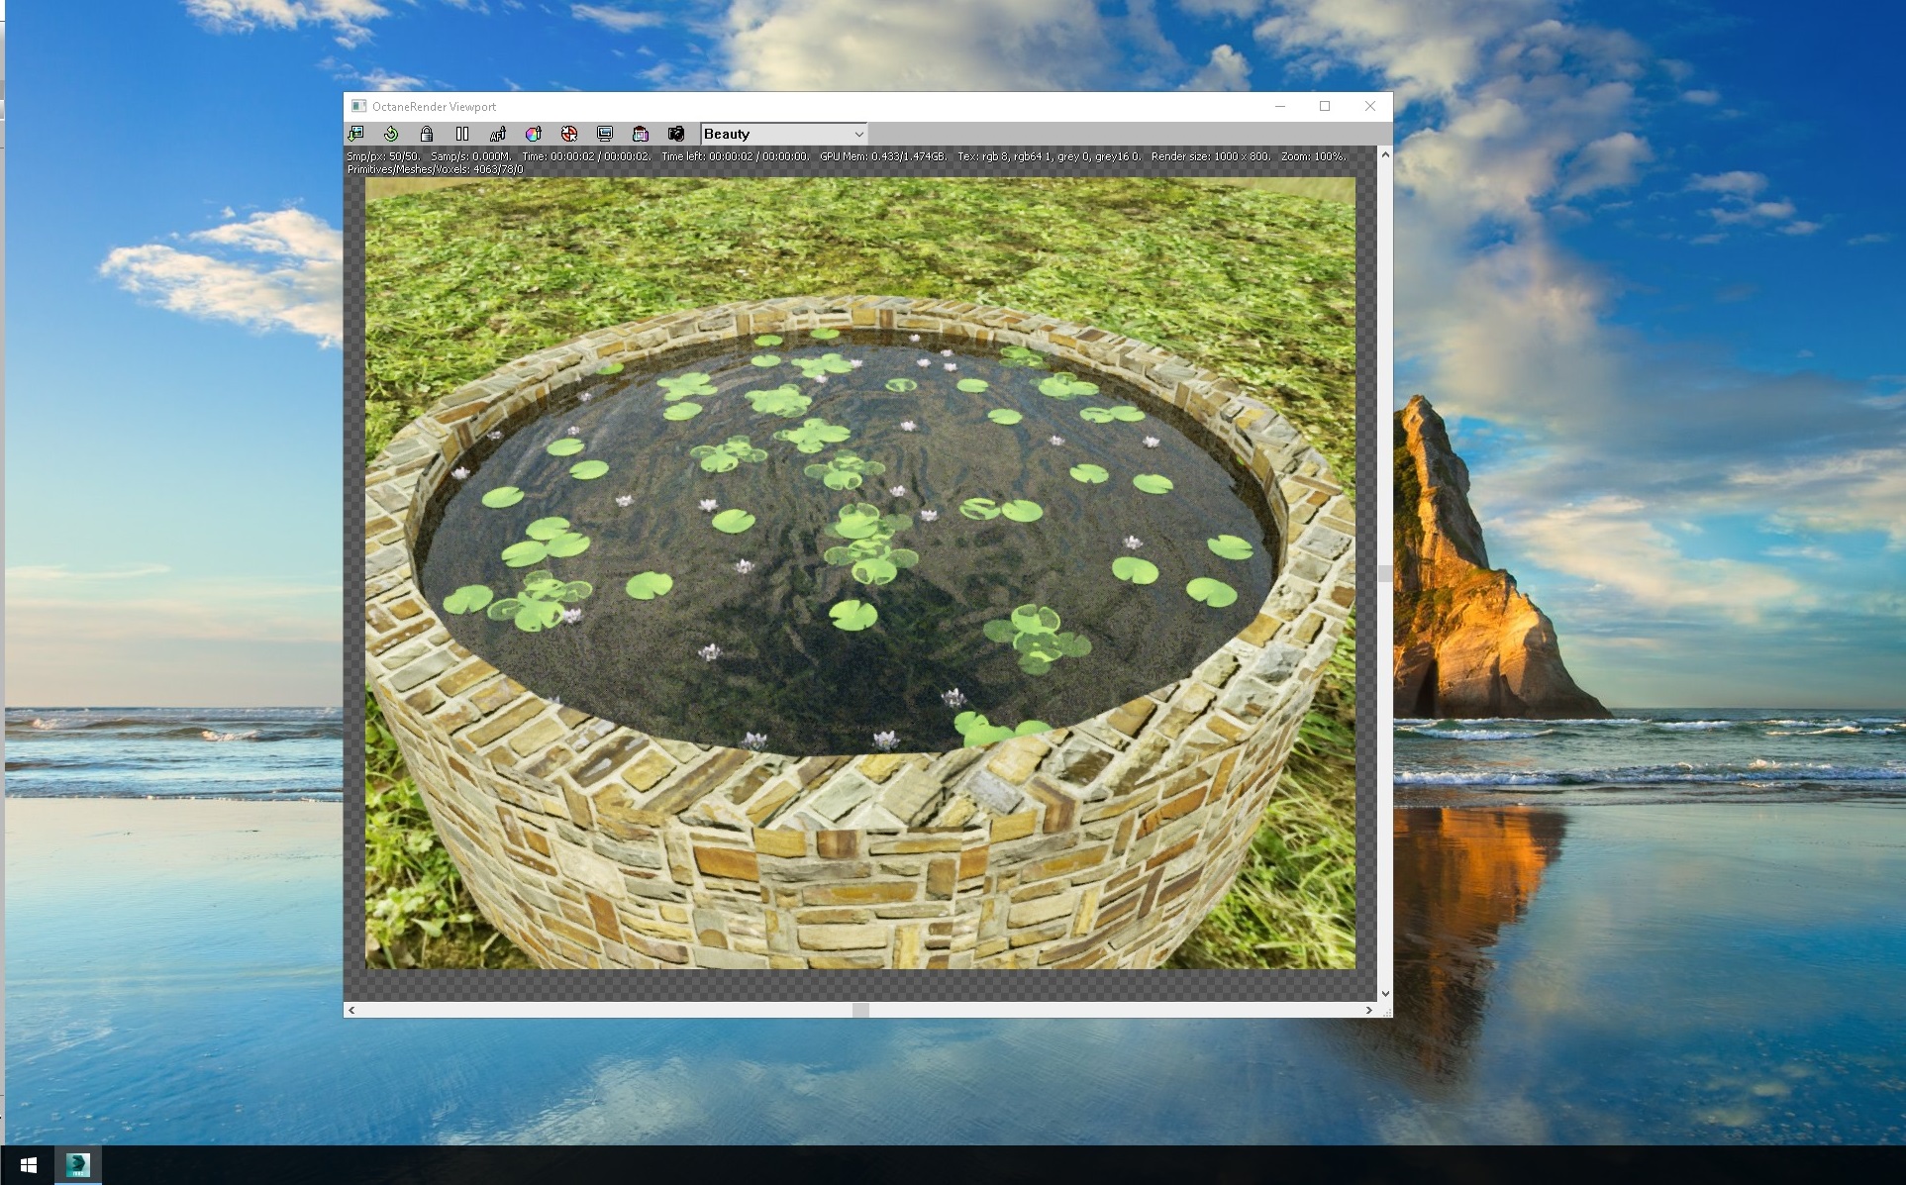Click the vertical scrollbar up arrow
Image resolution: width=1906 pixels, height=1185 pixels.
(x=1385, y=154)
